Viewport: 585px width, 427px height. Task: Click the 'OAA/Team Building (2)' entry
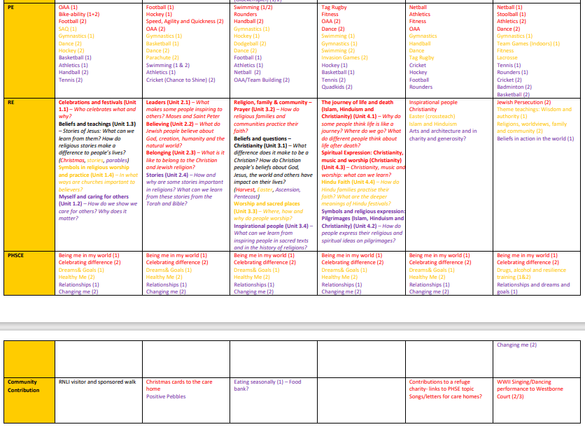(x=262, y=80)
